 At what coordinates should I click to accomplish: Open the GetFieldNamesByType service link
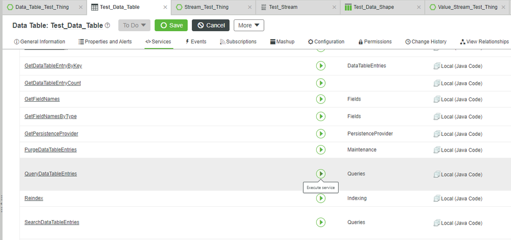coord(51,116)
